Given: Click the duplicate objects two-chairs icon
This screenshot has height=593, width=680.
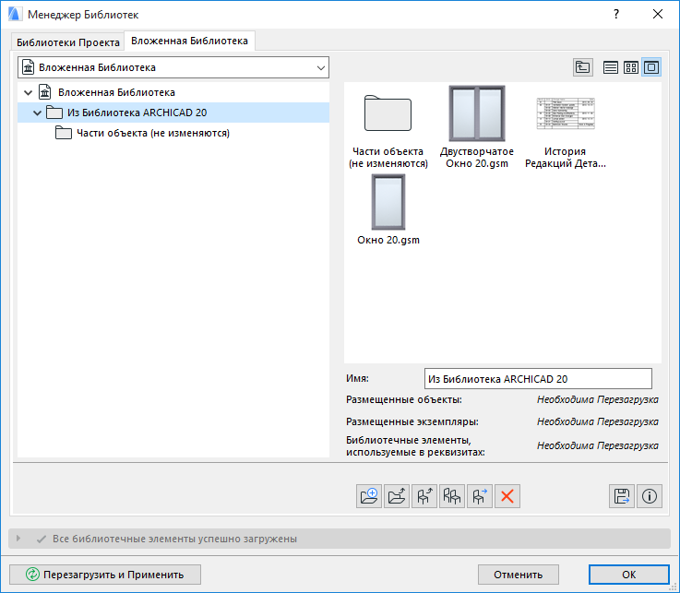Looking at the screenshot, I should (452, 496).
